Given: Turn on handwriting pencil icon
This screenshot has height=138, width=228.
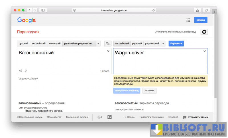Looking at the screenshot, I should pos(26,71).
